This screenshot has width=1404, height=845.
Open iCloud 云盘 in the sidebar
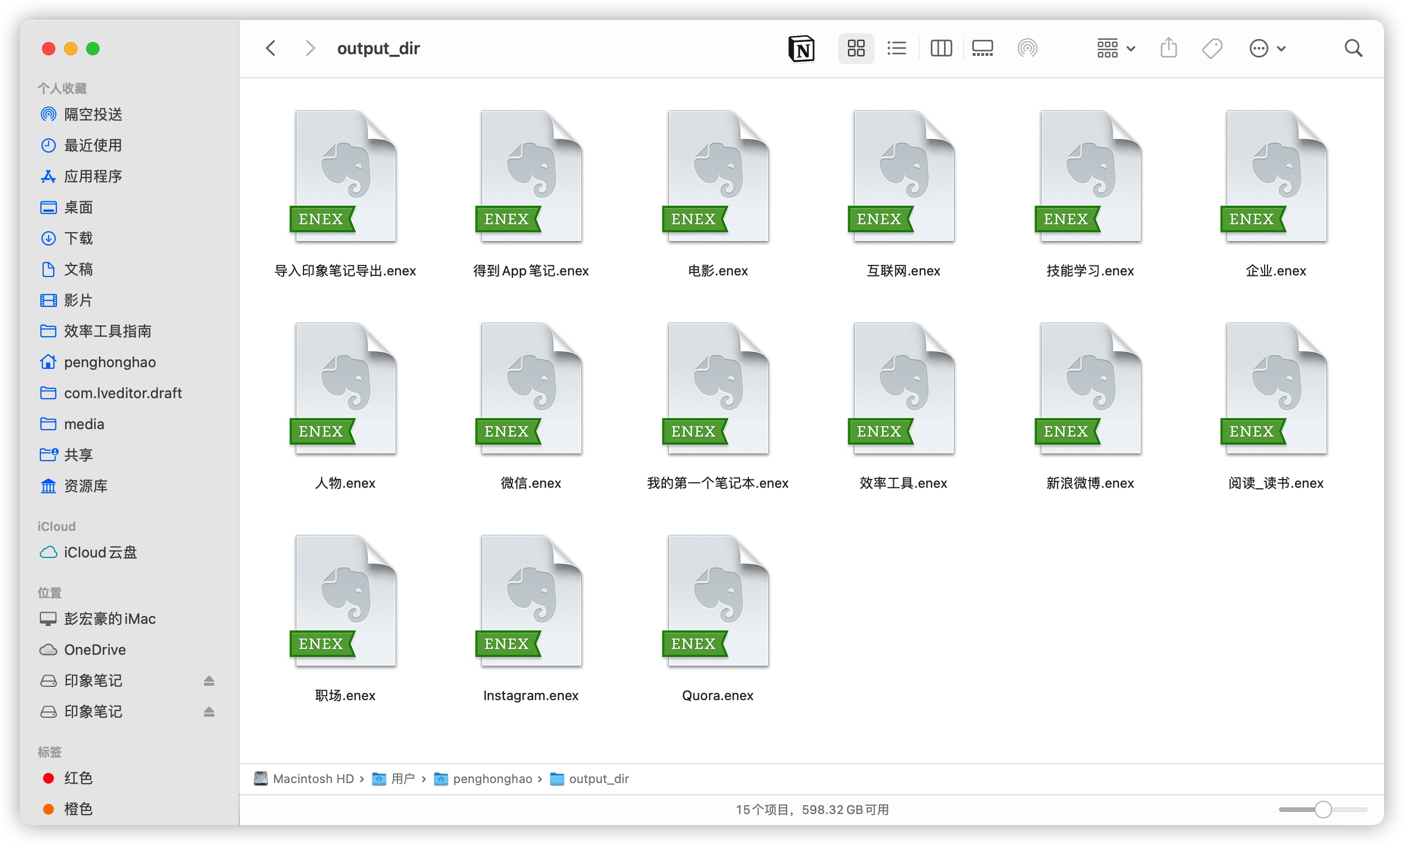point(130,552)
